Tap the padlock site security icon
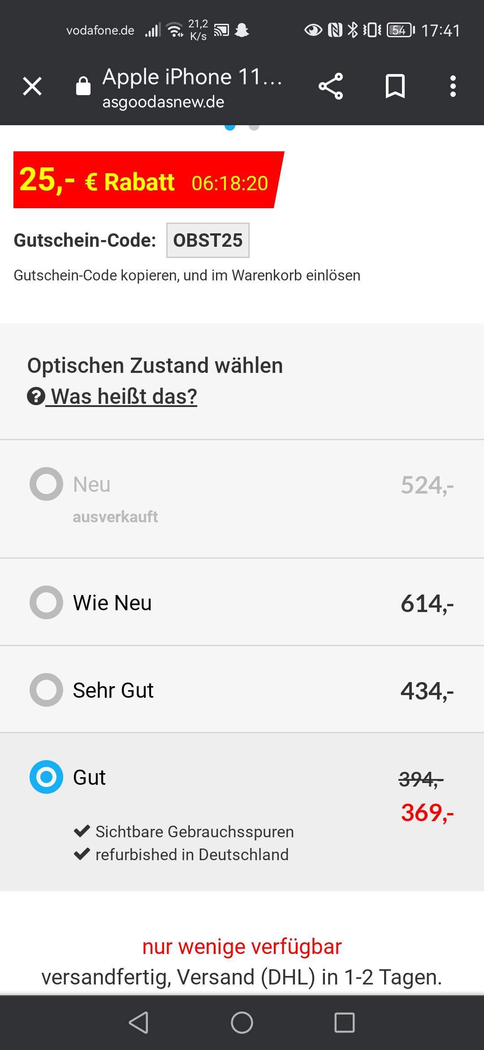Viewport: 484px width, 1050px height. point(83,86)
